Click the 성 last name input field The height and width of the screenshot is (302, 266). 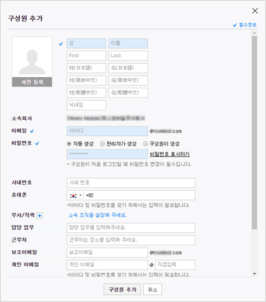pyautogui.click(x=86, y=43)
